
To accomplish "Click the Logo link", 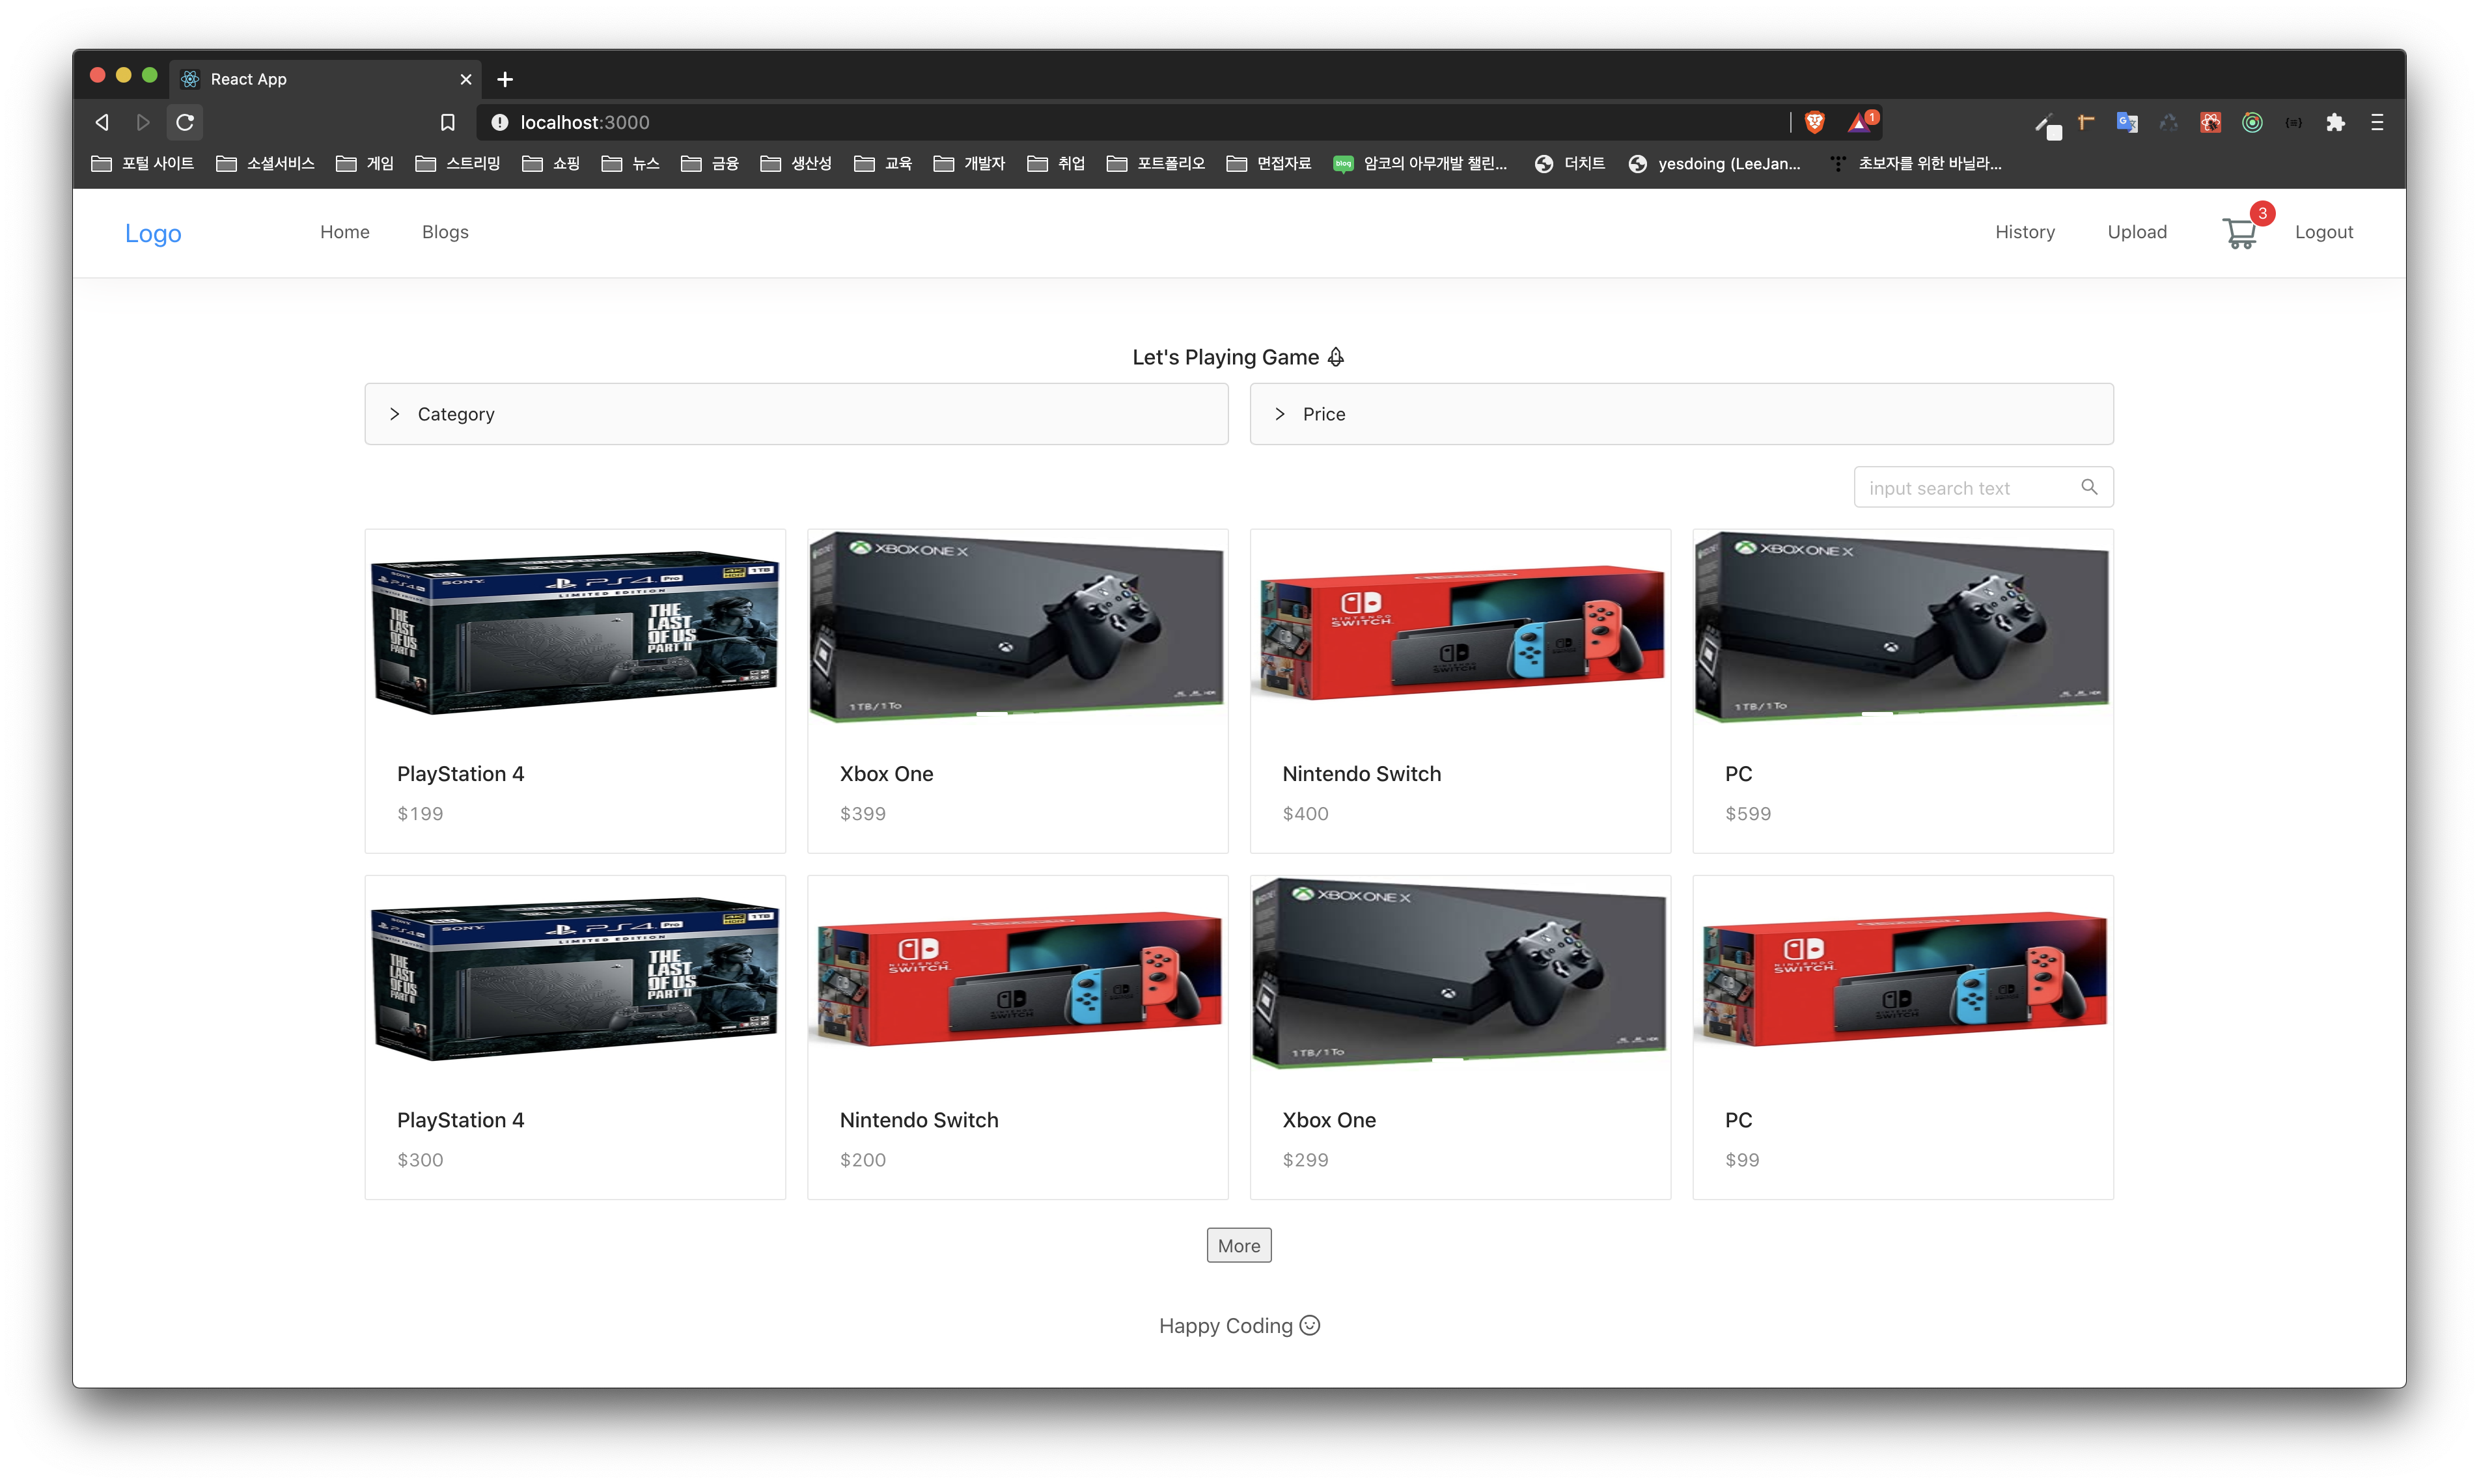I will click(153, 233).
